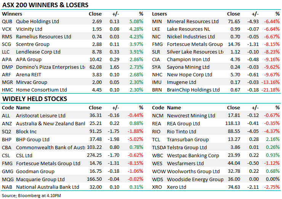Select Mineral Resources Ltd row name
Screen dimensions: 282x199
tap(193, 22)
